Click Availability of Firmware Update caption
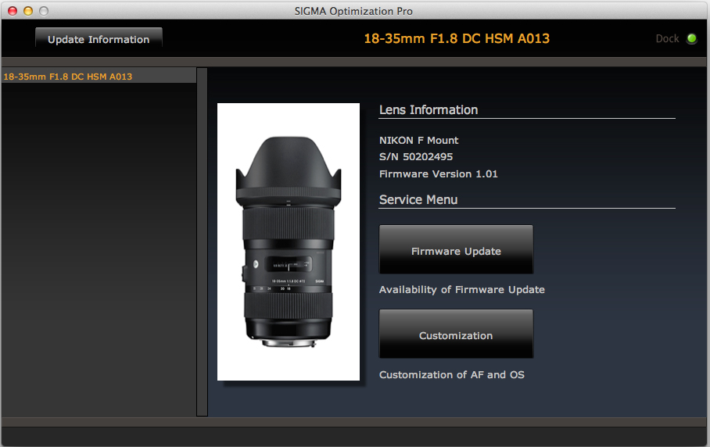Screen dimensions: 710x447 462,290
